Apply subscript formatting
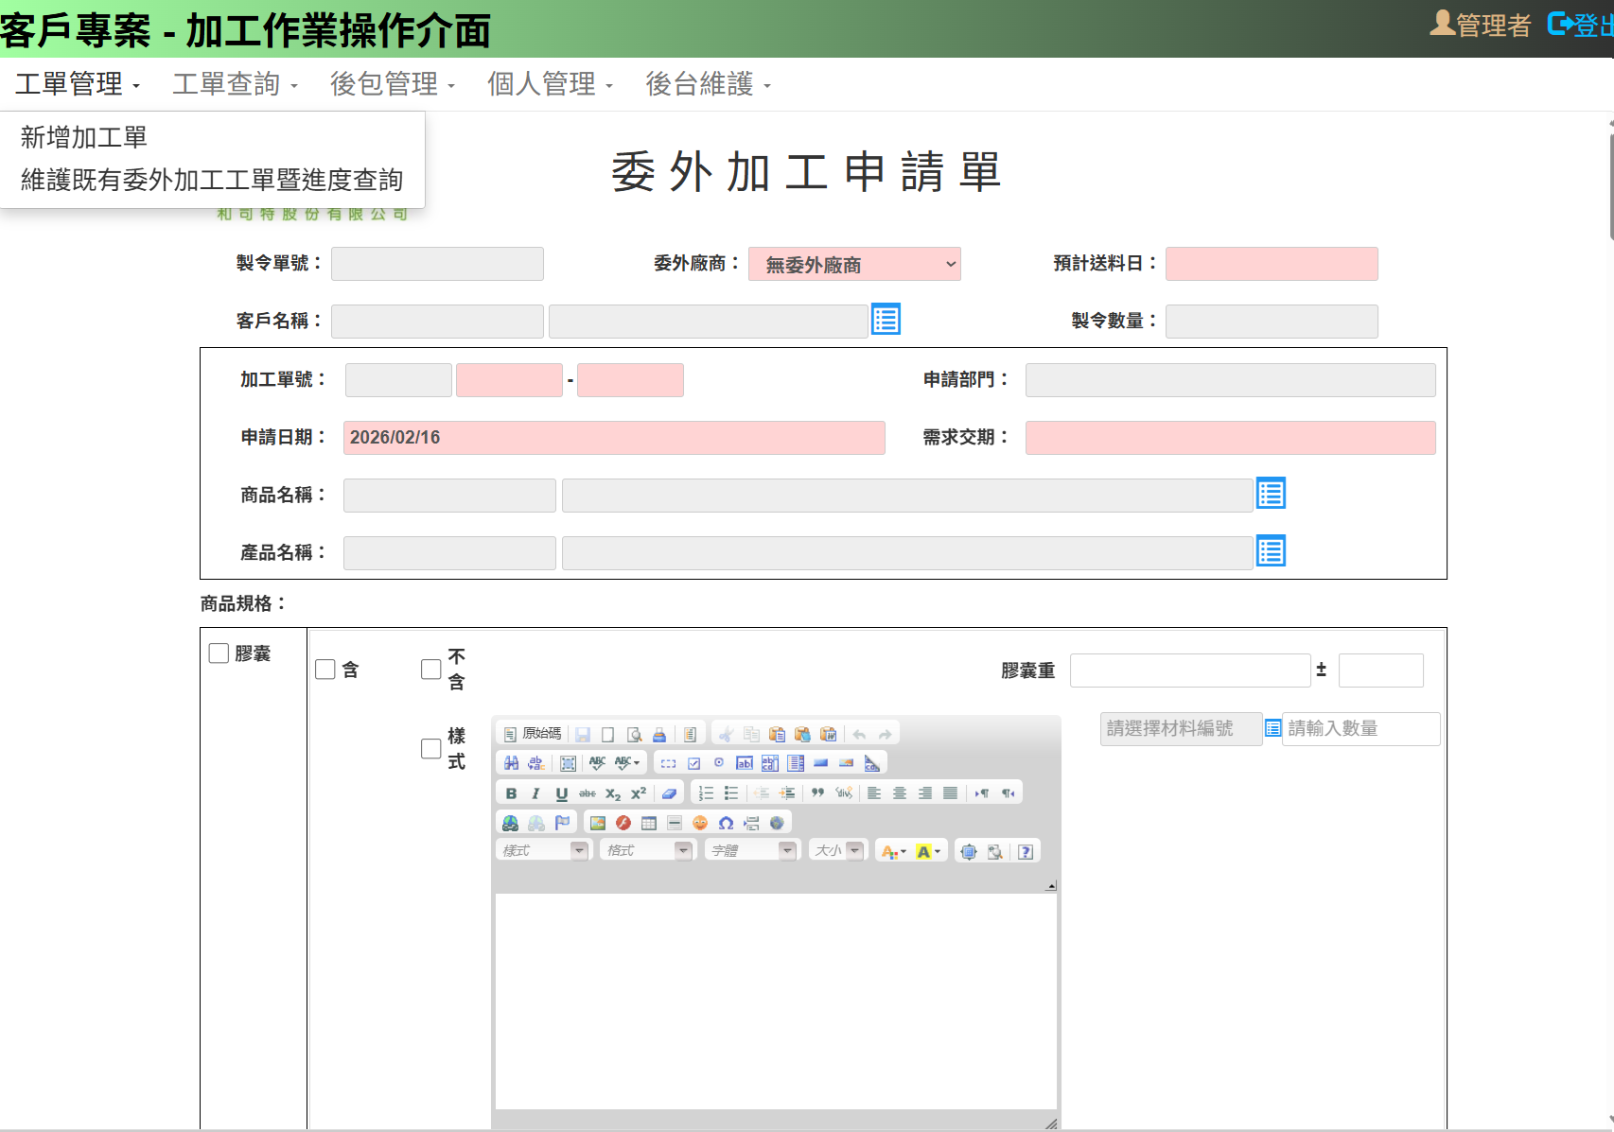Image resolution: width=1614 pixels, height=1132 pixels. [613, 793]
